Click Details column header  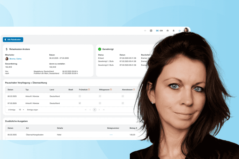point(60,128)
